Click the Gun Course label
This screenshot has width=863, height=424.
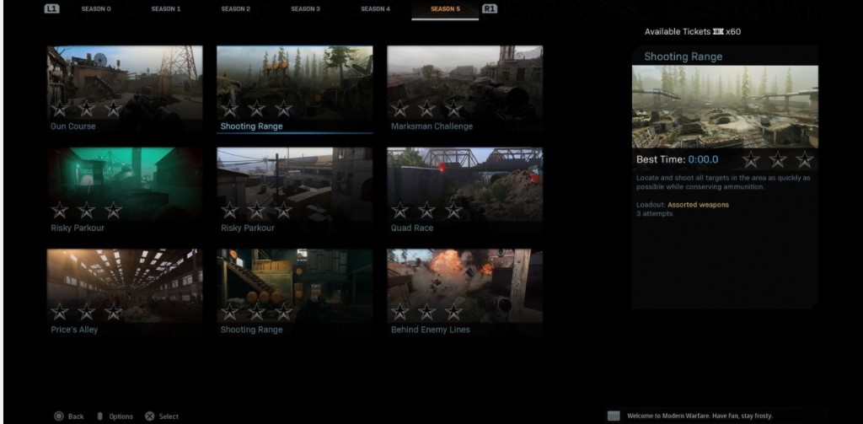tap(72, 126)
